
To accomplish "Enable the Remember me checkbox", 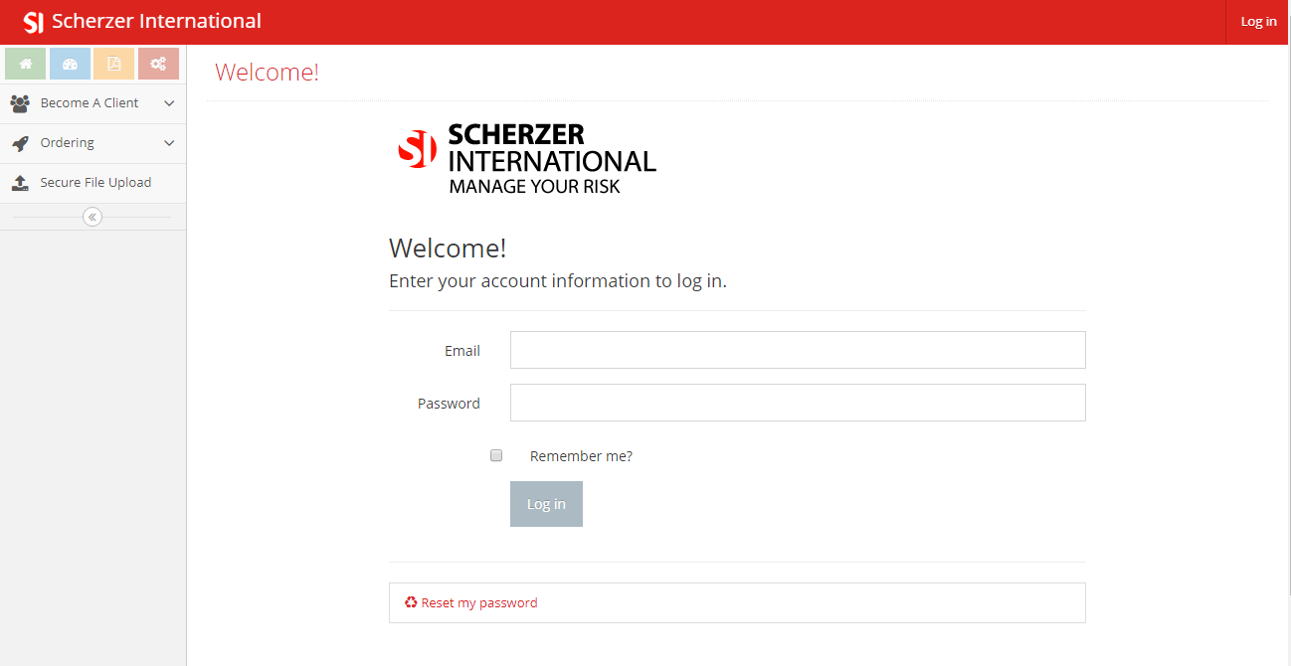I will pyautogui.click(x=496, y=455).
